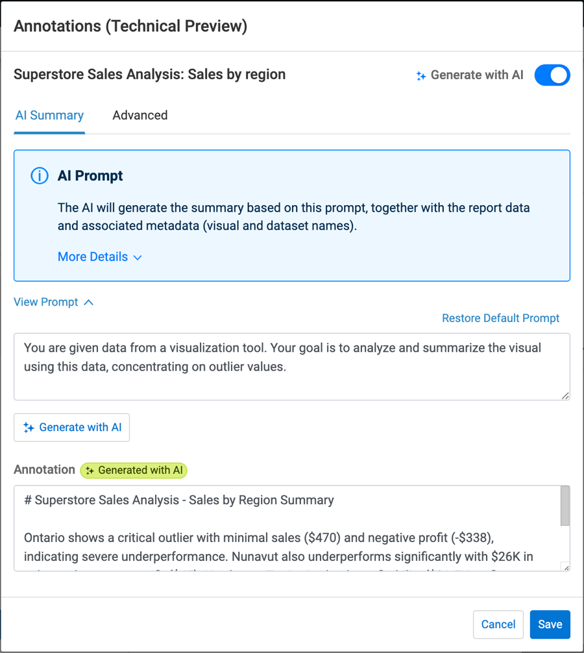Save the annotation

click(x=550, y=624)
